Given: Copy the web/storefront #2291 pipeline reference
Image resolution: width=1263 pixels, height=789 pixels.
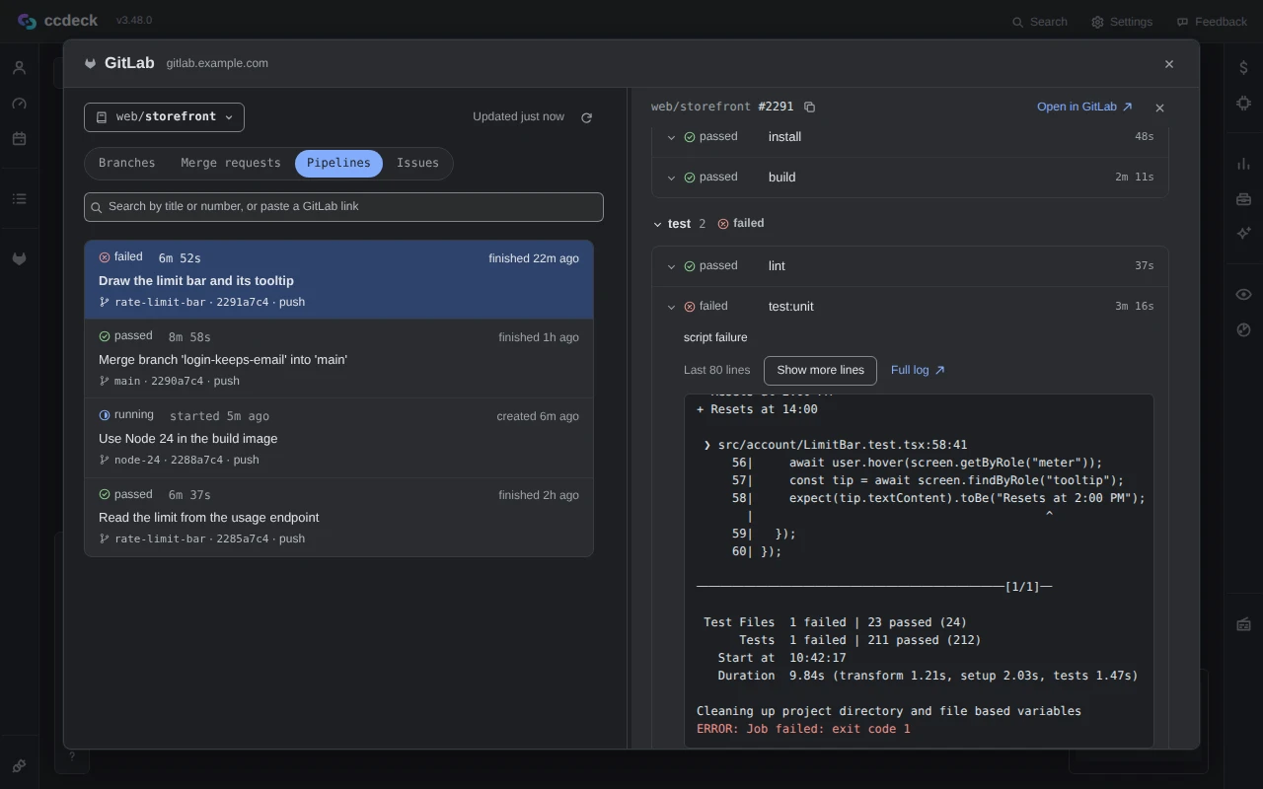Looking at the screenshot, I should [810, 107].
